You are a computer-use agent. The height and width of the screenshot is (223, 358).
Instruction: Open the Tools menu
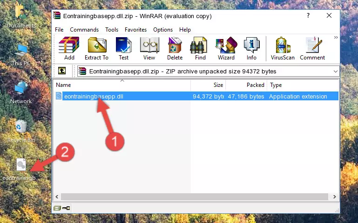[112, 30]
